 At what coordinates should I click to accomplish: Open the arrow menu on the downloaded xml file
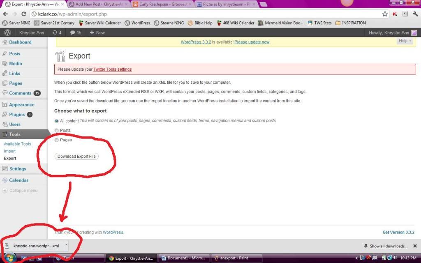[x=66, y=245]
